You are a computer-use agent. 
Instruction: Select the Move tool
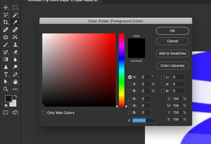tap(5, 7)
